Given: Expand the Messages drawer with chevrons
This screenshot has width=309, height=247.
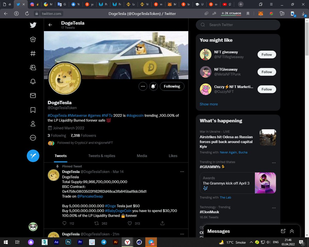Looking at the screenshot, I should (292, 231).
